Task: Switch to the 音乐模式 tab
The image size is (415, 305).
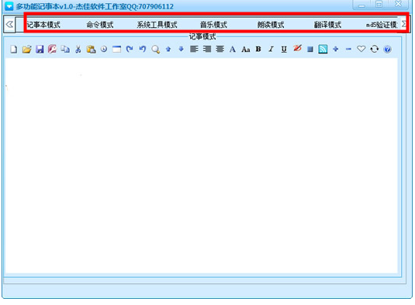Action: point(213,25)
